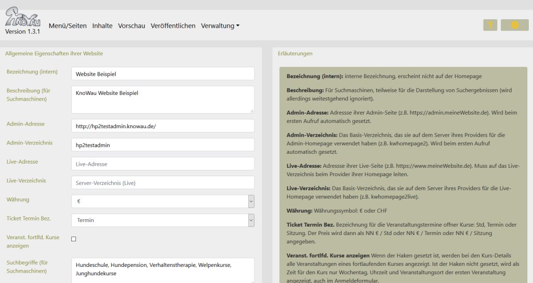Open help via the question mark button
Screen dimensions: 533x283
tap(490, 25)
